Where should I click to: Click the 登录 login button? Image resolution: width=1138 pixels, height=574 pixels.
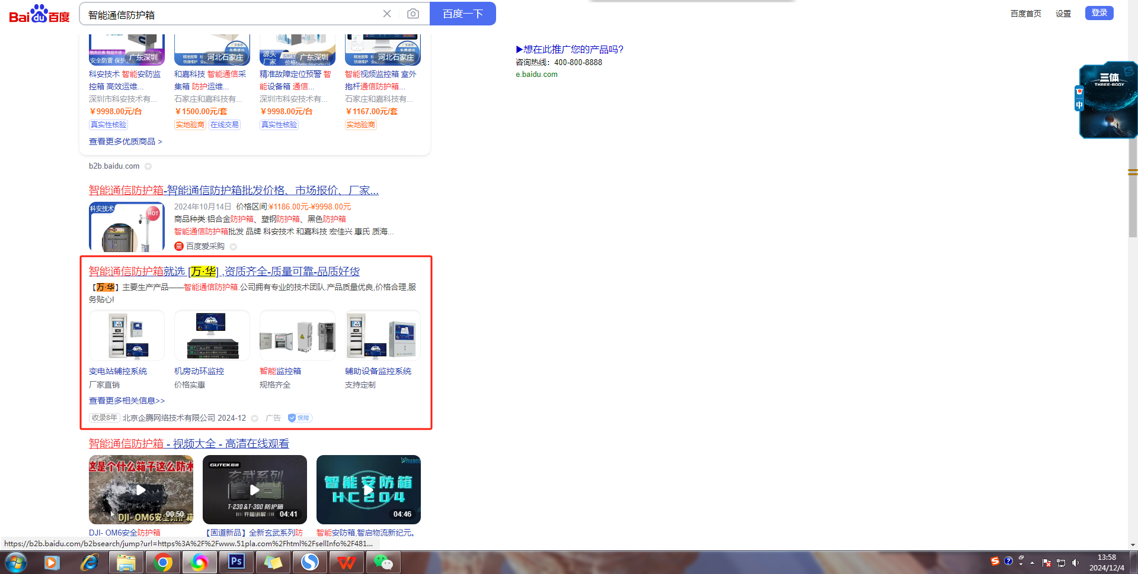[1099, 13]
